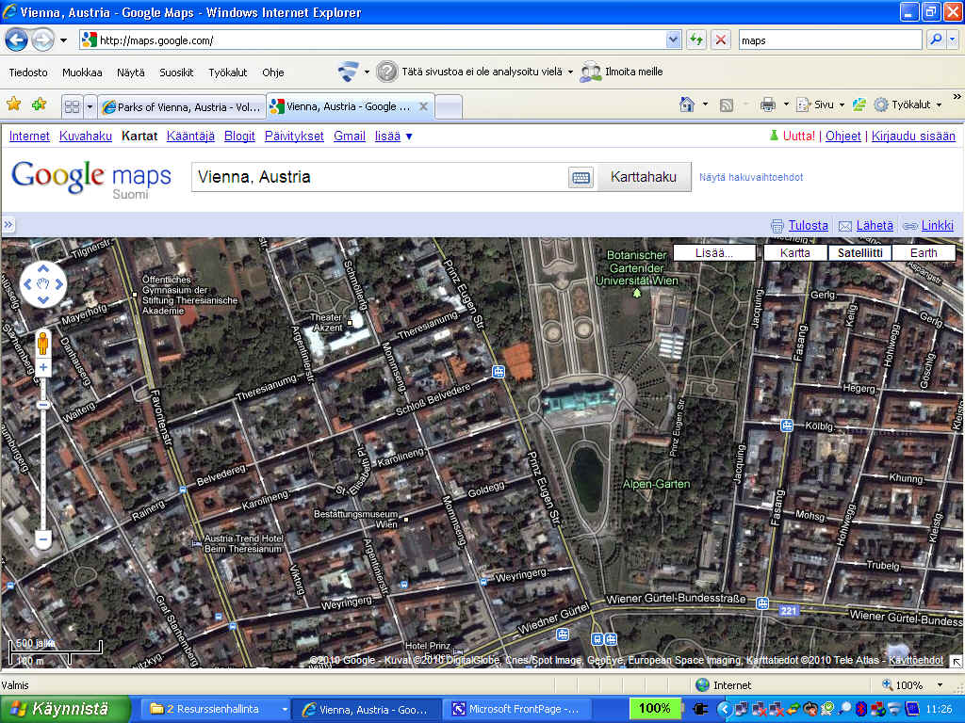
Task: Click the zoom out minus button on map
Action: click(x=42, y=539)
